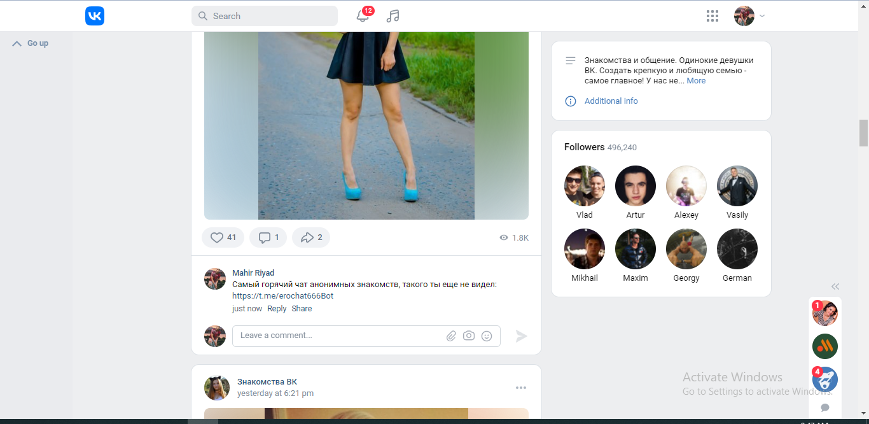Click the search magnifier icon
869x424 pixels.
pyautogui.click(x=203, y=16)
